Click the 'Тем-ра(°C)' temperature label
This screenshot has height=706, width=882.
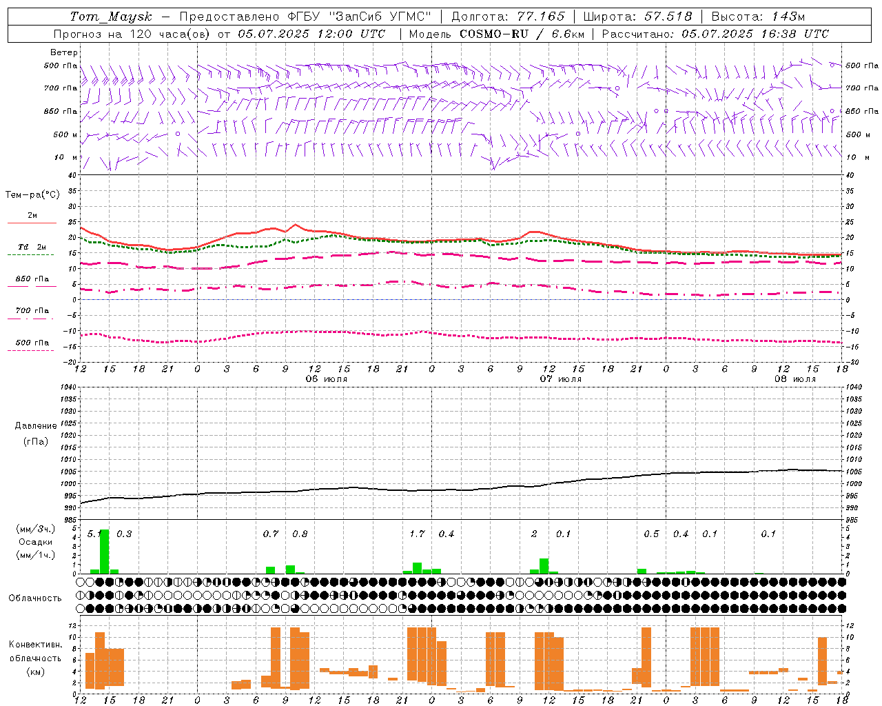(x=32, y=195)
